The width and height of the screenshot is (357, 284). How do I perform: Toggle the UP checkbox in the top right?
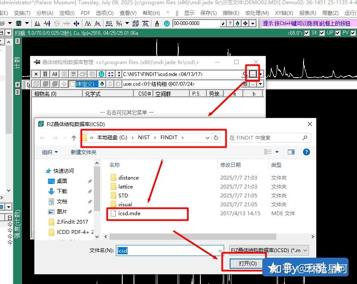pyautogui.click(x=322, y=33)
